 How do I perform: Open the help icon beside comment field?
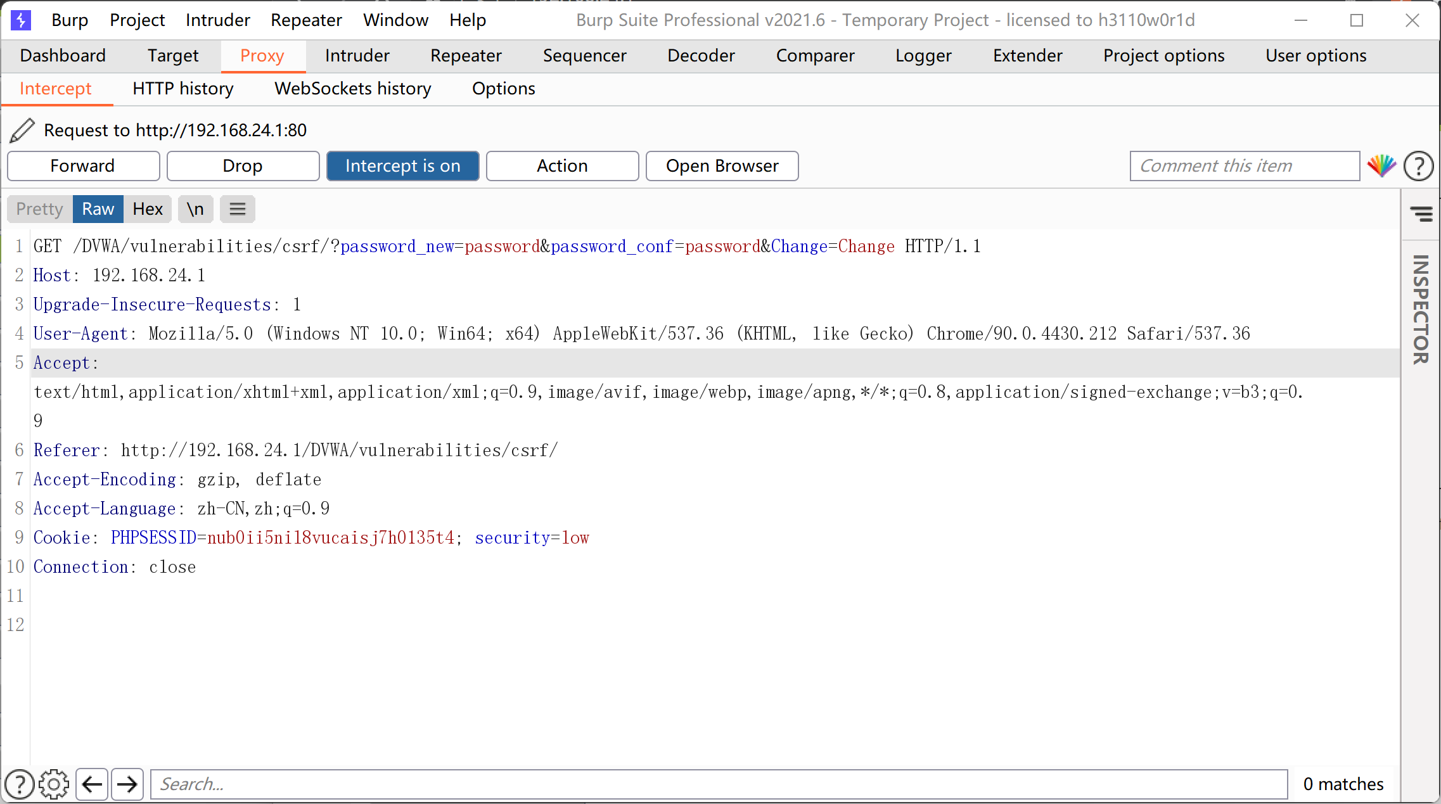(x=1418, y=166)
